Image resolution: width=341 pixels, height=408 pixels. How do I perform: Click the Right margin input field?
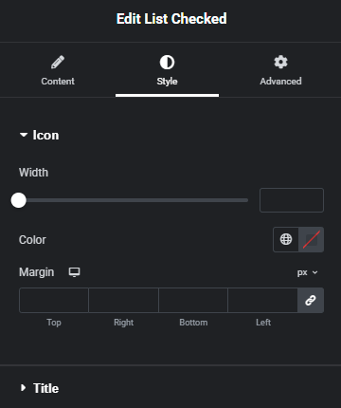click(x=123, y=300)
